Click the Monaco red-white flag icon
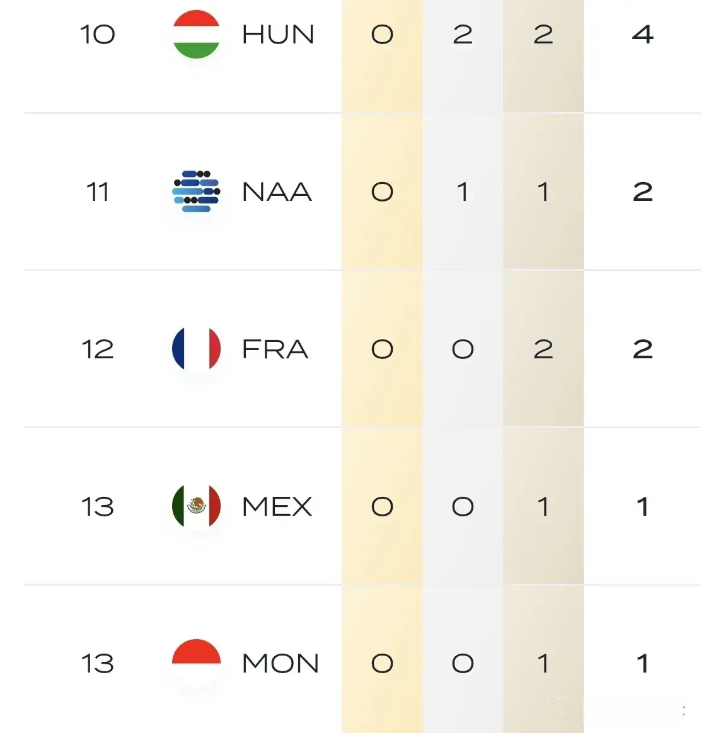This screenshot has width=701, height=733. [x=196, y=663]
